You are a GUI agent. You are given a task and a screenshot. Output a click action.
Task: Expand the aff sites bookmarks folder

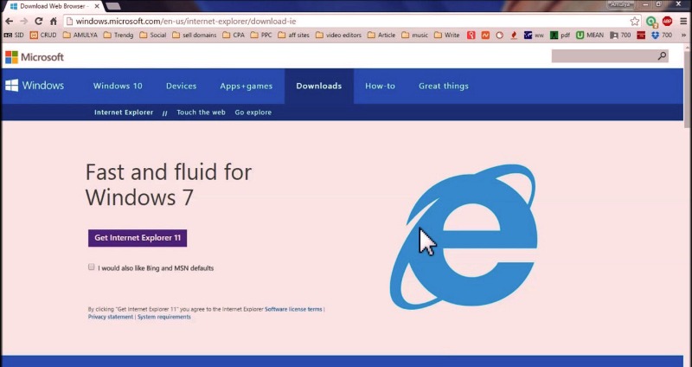point(293,35)
